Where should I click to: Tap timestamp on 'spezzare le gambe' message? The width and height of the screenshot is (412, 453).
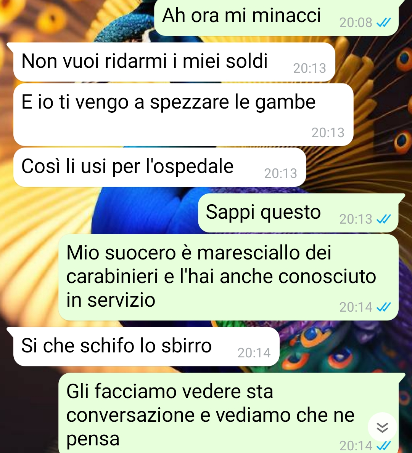pos(328,133)
